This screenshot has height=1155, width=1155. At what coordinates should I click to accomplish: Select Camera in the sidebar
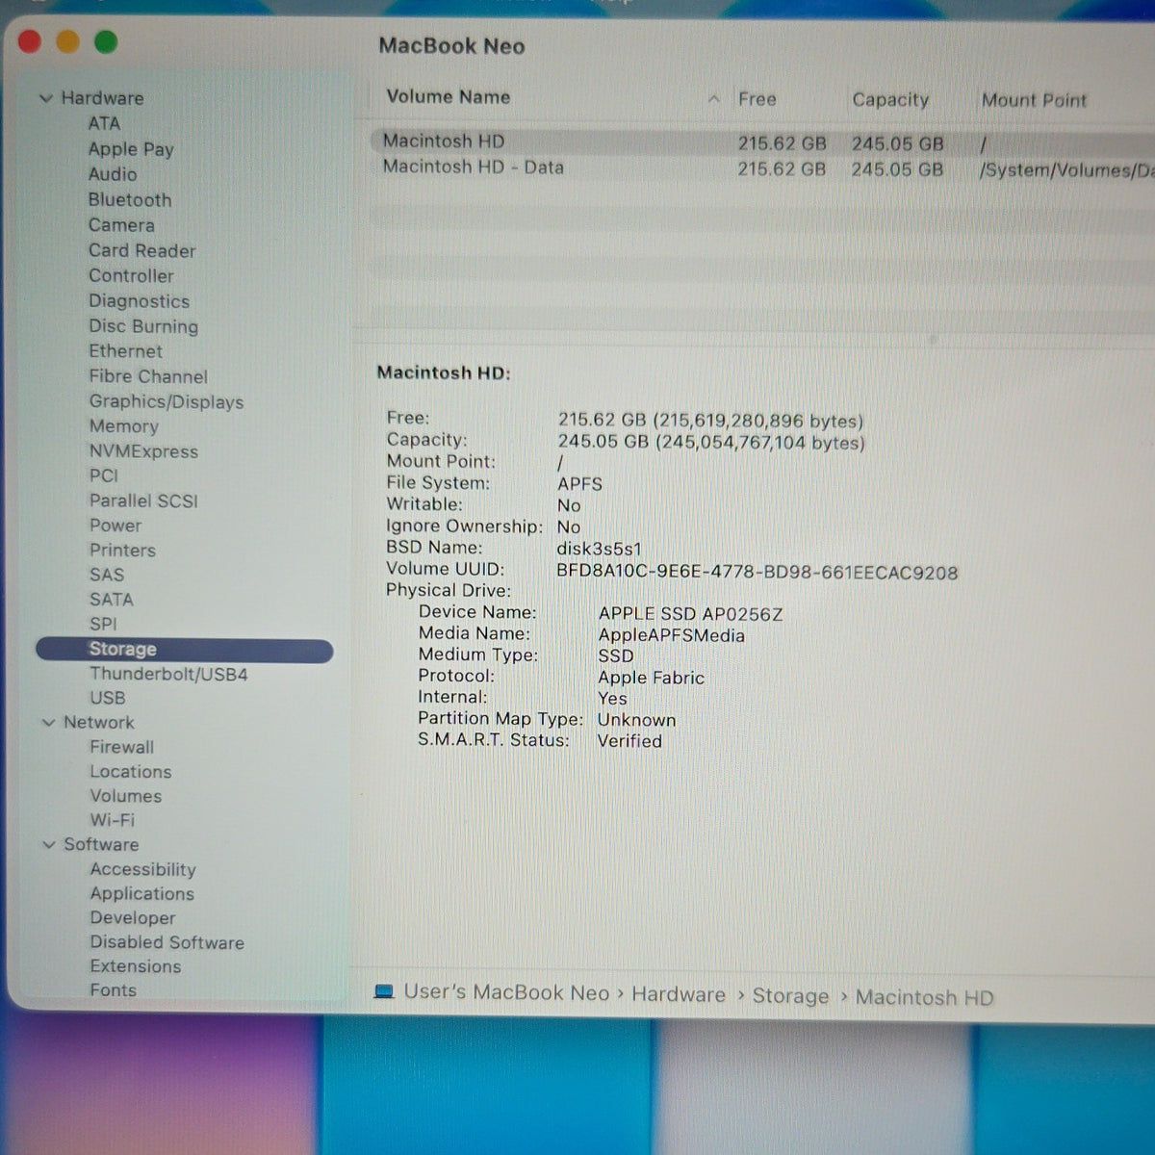point(121,225)
